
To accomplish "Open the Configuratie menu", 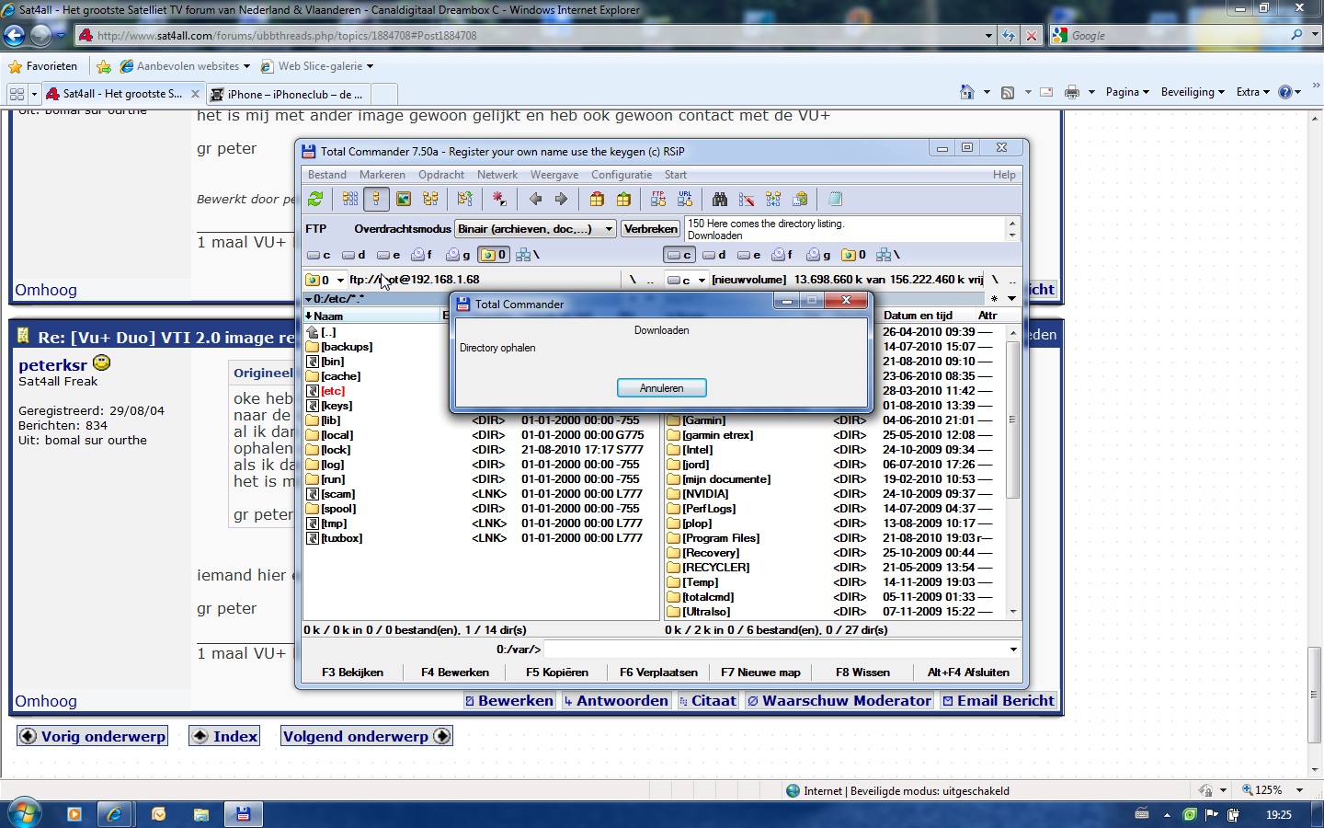I will [622, 175].
